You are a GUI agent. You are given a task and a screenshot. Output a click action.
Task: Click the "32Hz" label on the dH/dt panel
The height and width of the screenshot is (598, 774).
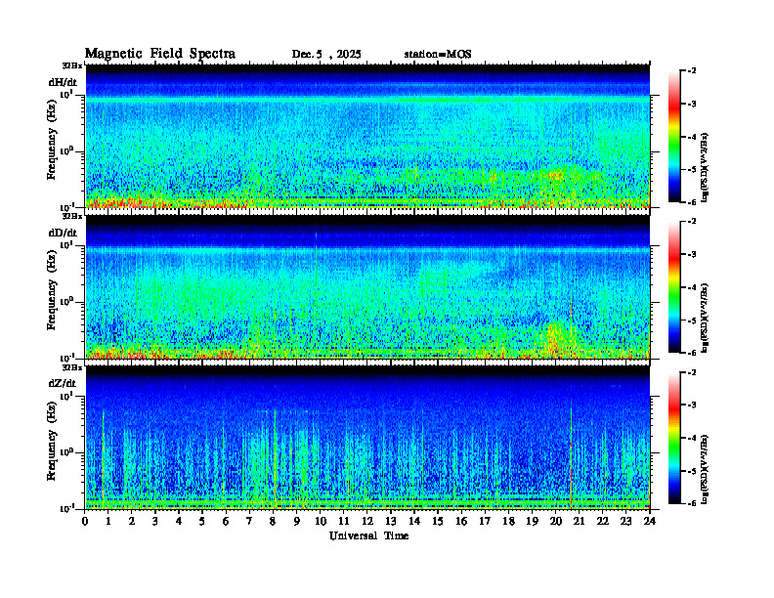(x=72, y=65)
